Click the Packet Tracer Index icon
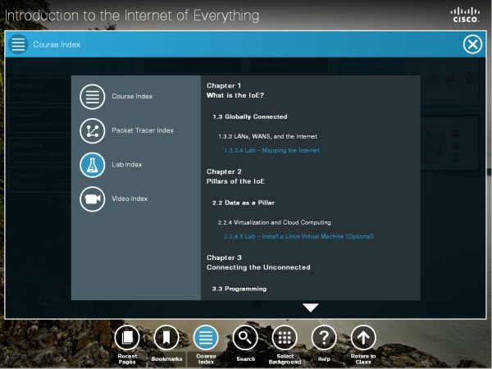The image size is (492, 369). tap(92, 130)
